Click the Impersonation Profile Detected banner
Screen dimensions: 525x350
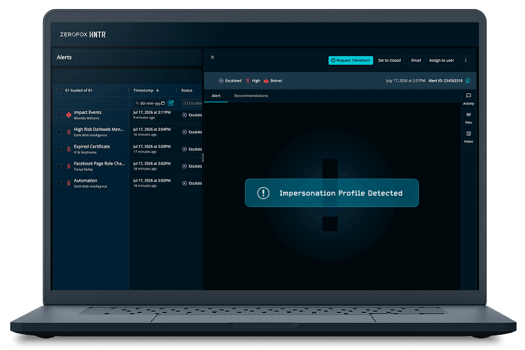click(x=332, y=193)
